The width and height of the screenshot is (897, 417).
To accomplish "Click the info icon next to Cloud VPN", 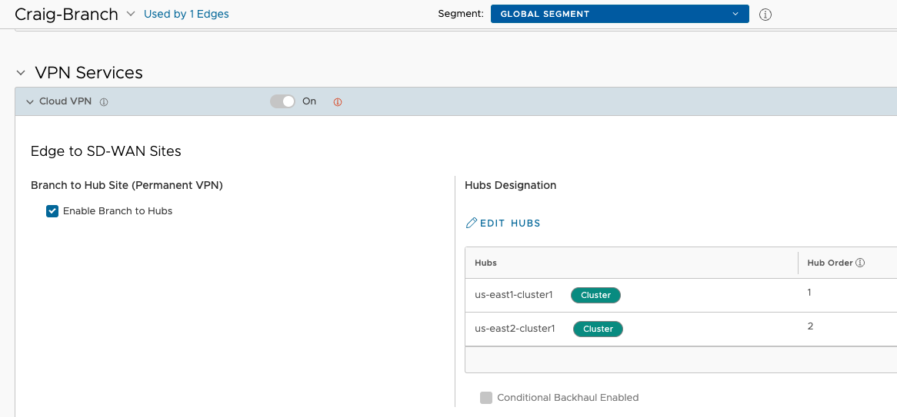I will coord(104,101).
